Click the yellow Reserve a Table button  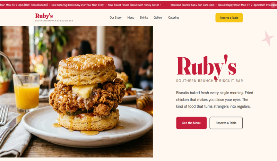229,18
